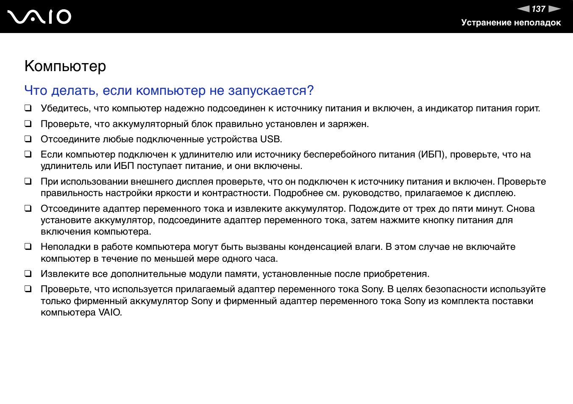
Task: Check the box for 'При использовании внешнего дисплея'
Action: tap(28, 181)
